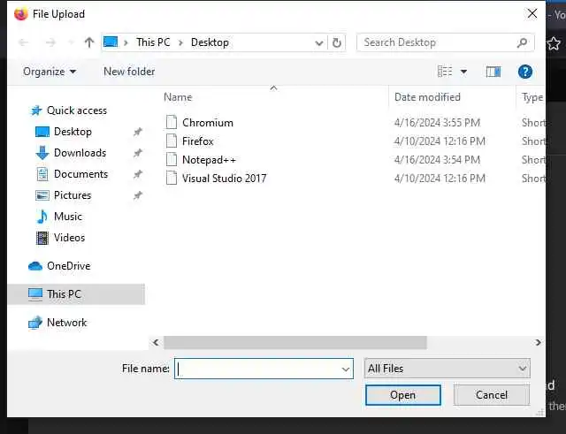Viewport: 566px width, 434px height.
Task: Expand the address bar history dropdown
Action: (318, 43)
